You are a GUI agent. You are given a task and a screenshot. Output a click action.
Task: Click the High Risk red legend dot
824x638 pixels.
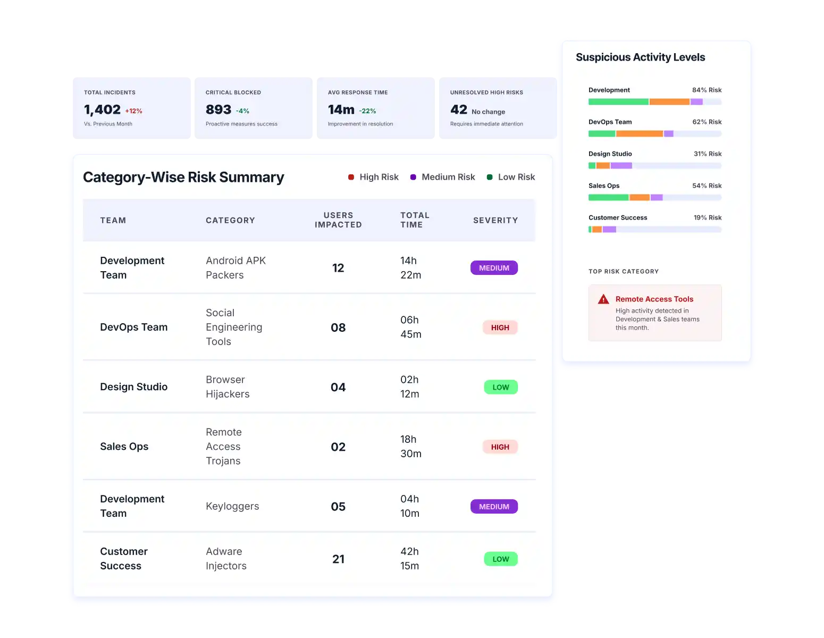(351, 177)
